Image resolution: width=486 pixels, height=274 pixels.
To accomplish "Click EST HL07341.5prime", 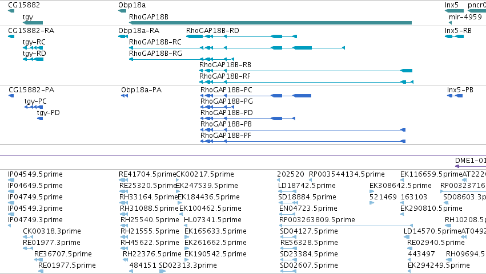I will [212, 220].
